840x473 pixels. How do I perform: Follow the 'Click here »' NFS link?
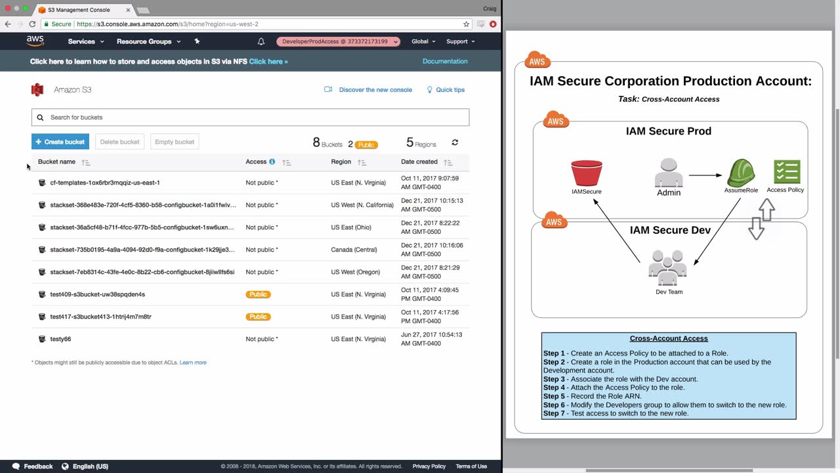pyautogui.click(x=268, y=62)
